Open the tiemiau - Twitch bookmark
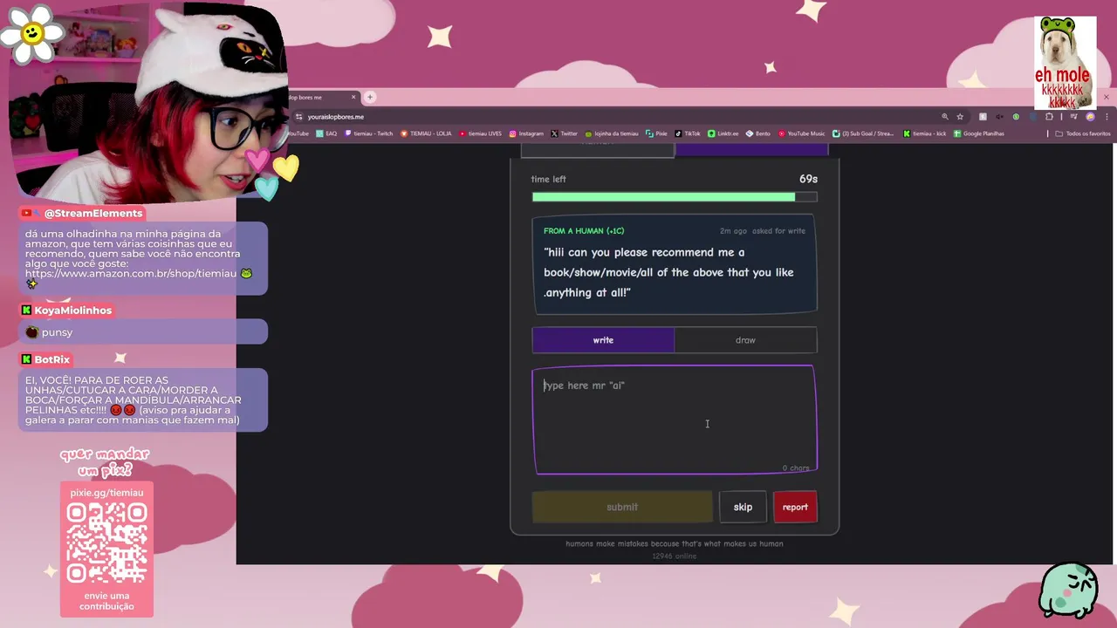1117x628 pixels. (x=368, y=133)
